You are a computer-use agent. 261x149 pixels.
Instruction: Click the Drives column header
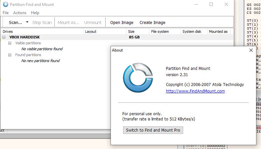tap(42, 32)
